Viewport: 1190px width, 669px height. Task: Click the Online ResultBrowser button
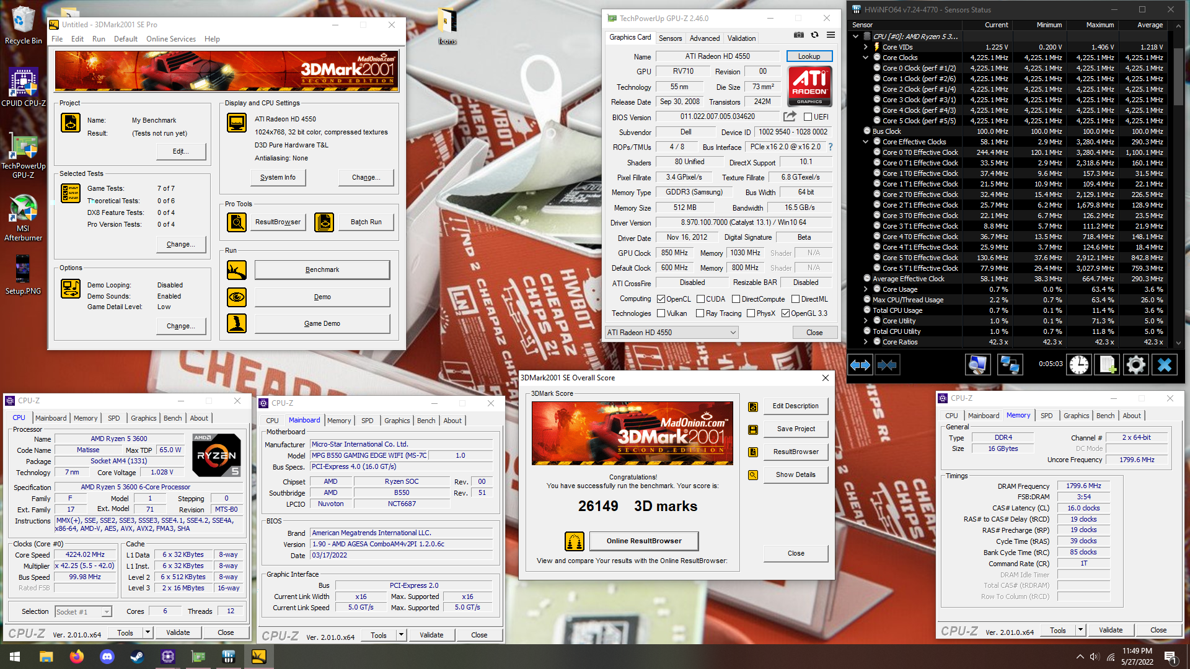(643, 541)
